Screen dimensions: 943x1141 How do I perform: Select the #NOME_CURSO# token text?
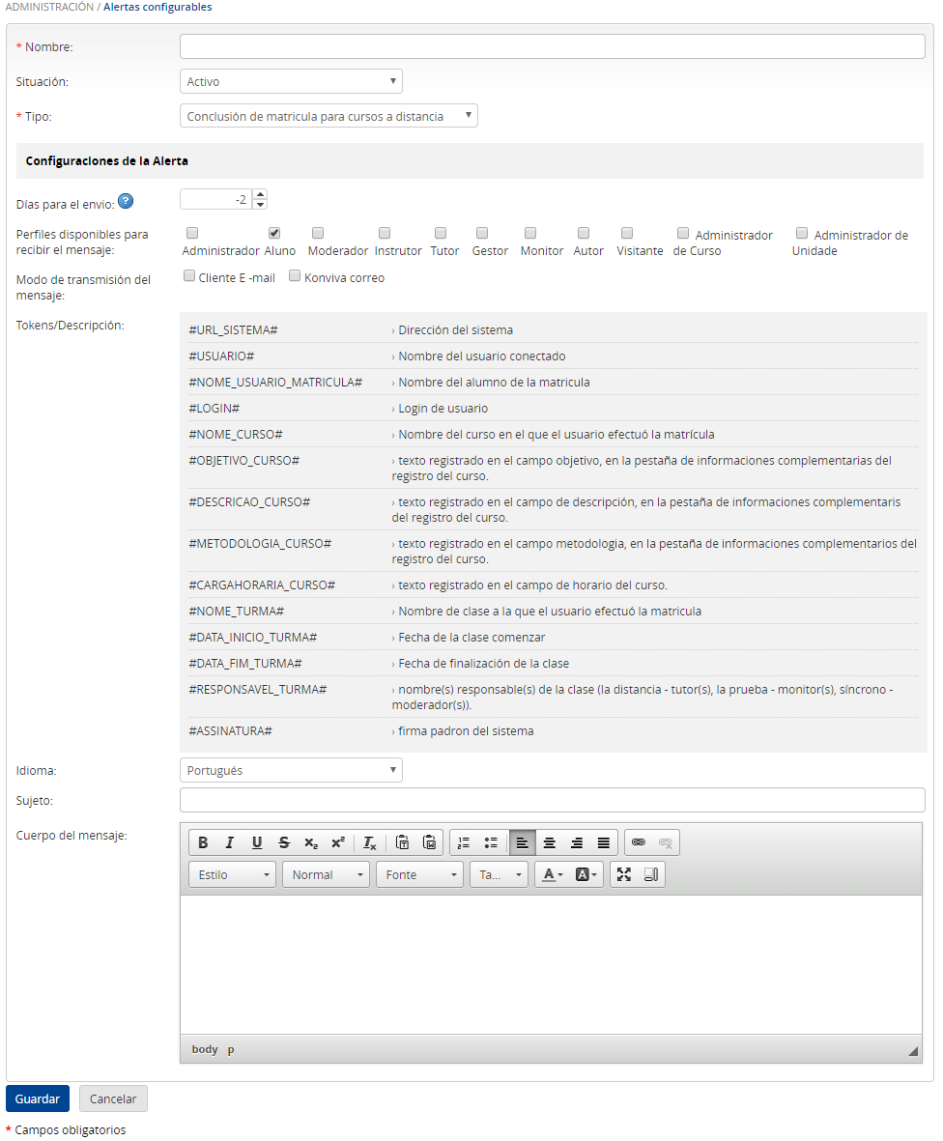point(236,435)
